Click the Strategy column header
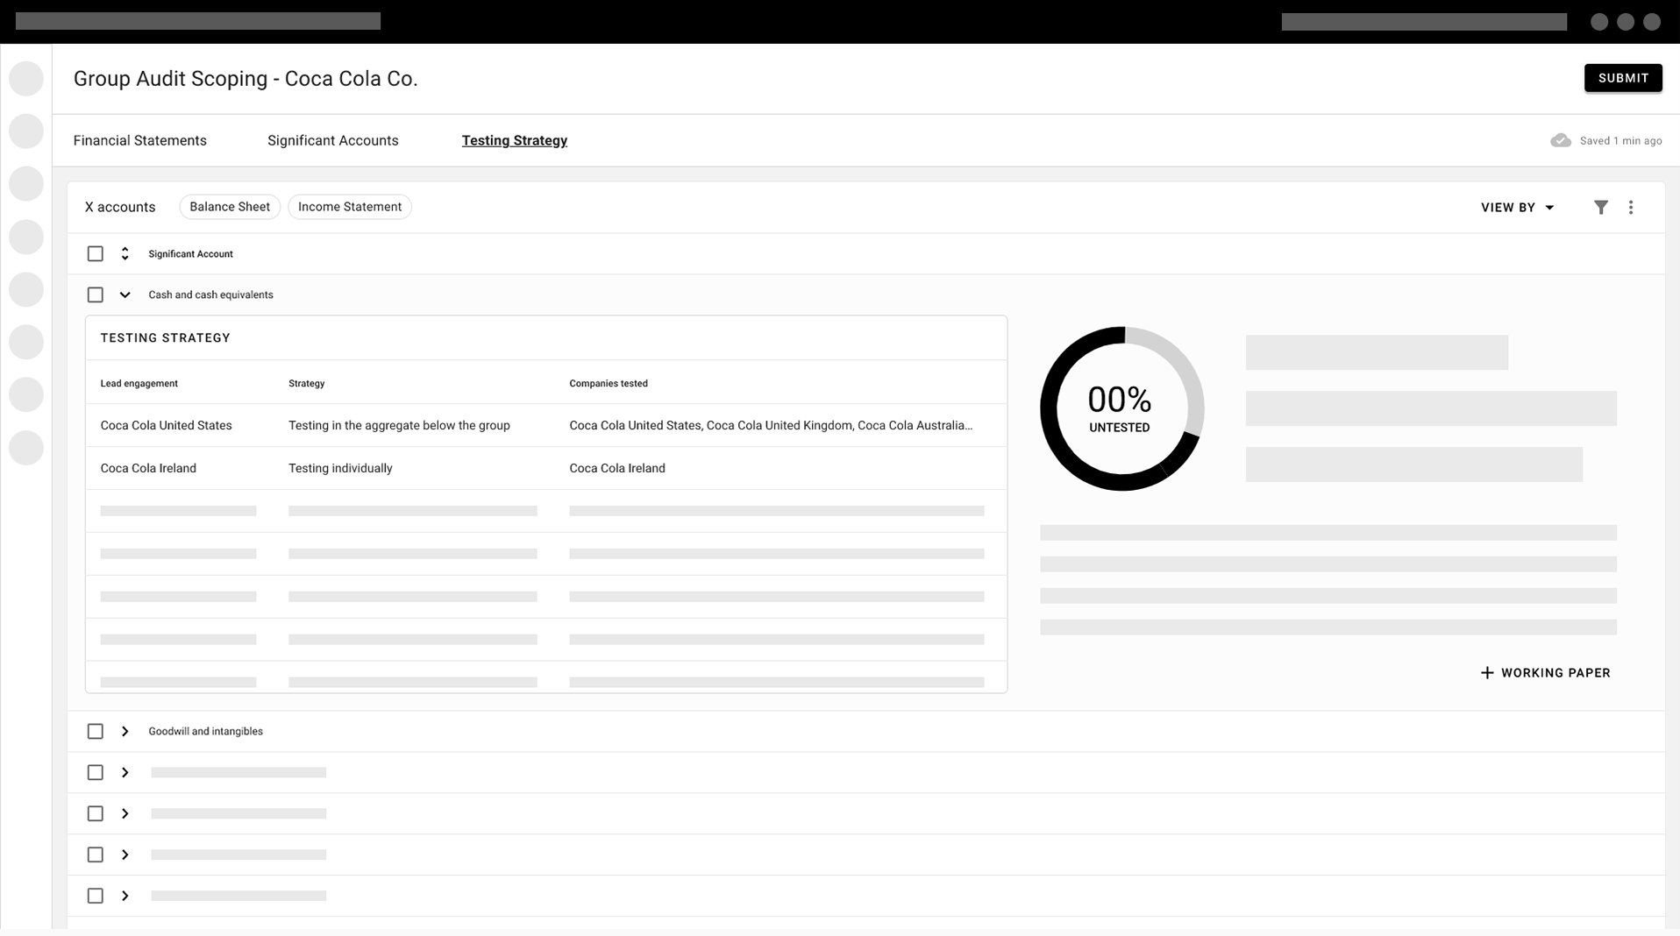The image size is (1680, 936). pyautogui.click(x=306, y=384)
